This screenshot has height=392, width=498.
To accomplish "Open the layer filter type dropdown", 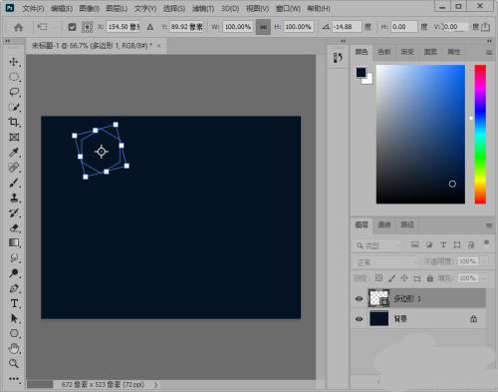I will [377, 245].
